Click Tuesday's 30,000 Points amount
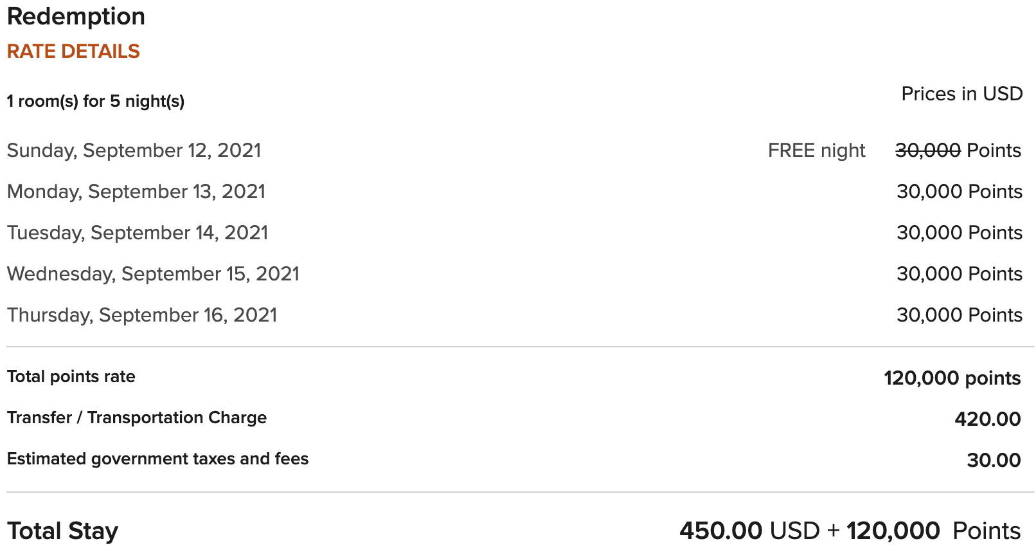 pyautogui.click(x=960, y=233)
